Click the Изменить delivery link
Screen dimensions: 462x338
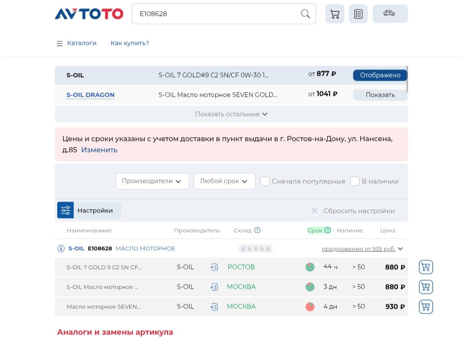click(x=99, y=150)
